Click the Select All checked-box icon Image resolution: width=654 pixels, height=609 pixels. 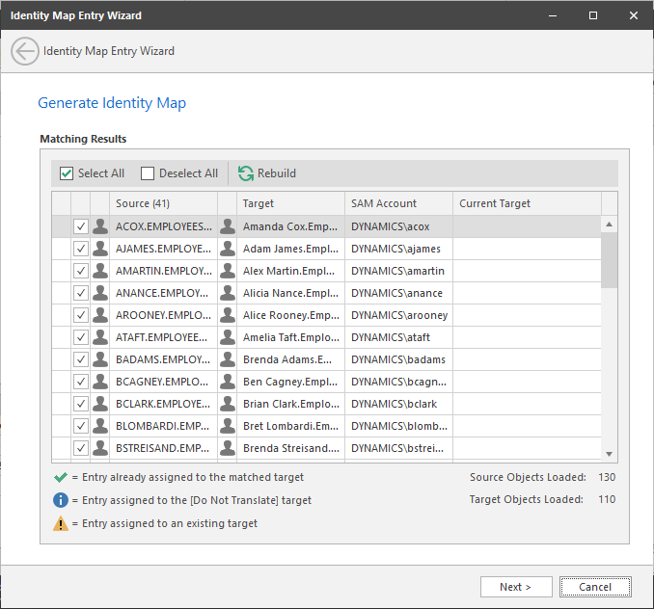(67, 173)
